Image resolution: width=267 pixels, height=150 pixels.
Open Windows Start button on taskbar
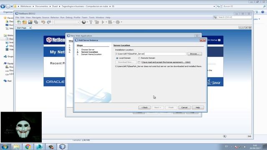coord(5,147)
